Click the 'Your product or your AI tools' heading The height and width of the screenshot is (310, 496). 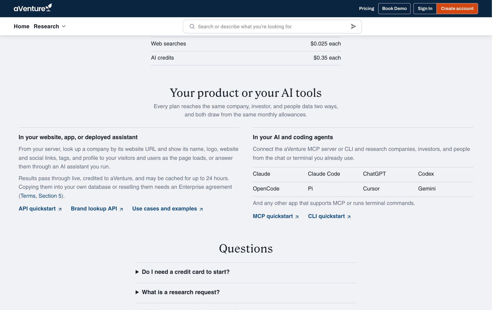tap(246, 93)
